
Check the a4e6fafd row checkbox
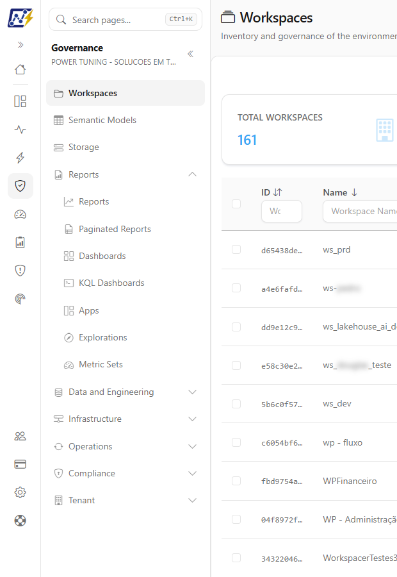pos(236,288)
